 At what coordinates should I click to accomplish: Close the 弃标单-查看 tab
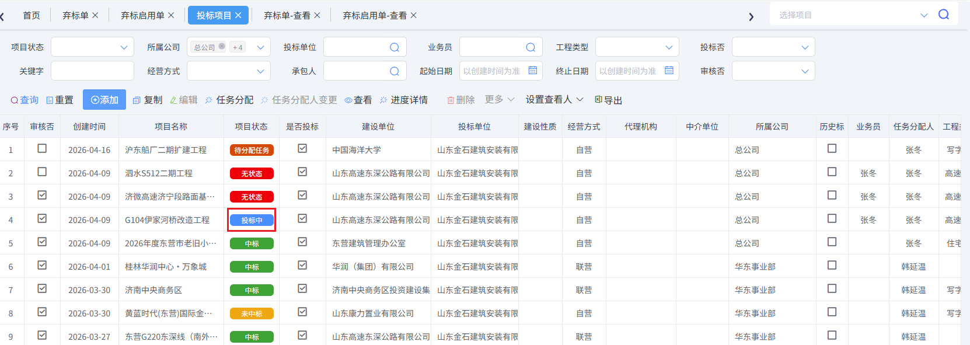pyautogui.click(x=317, y=15)
